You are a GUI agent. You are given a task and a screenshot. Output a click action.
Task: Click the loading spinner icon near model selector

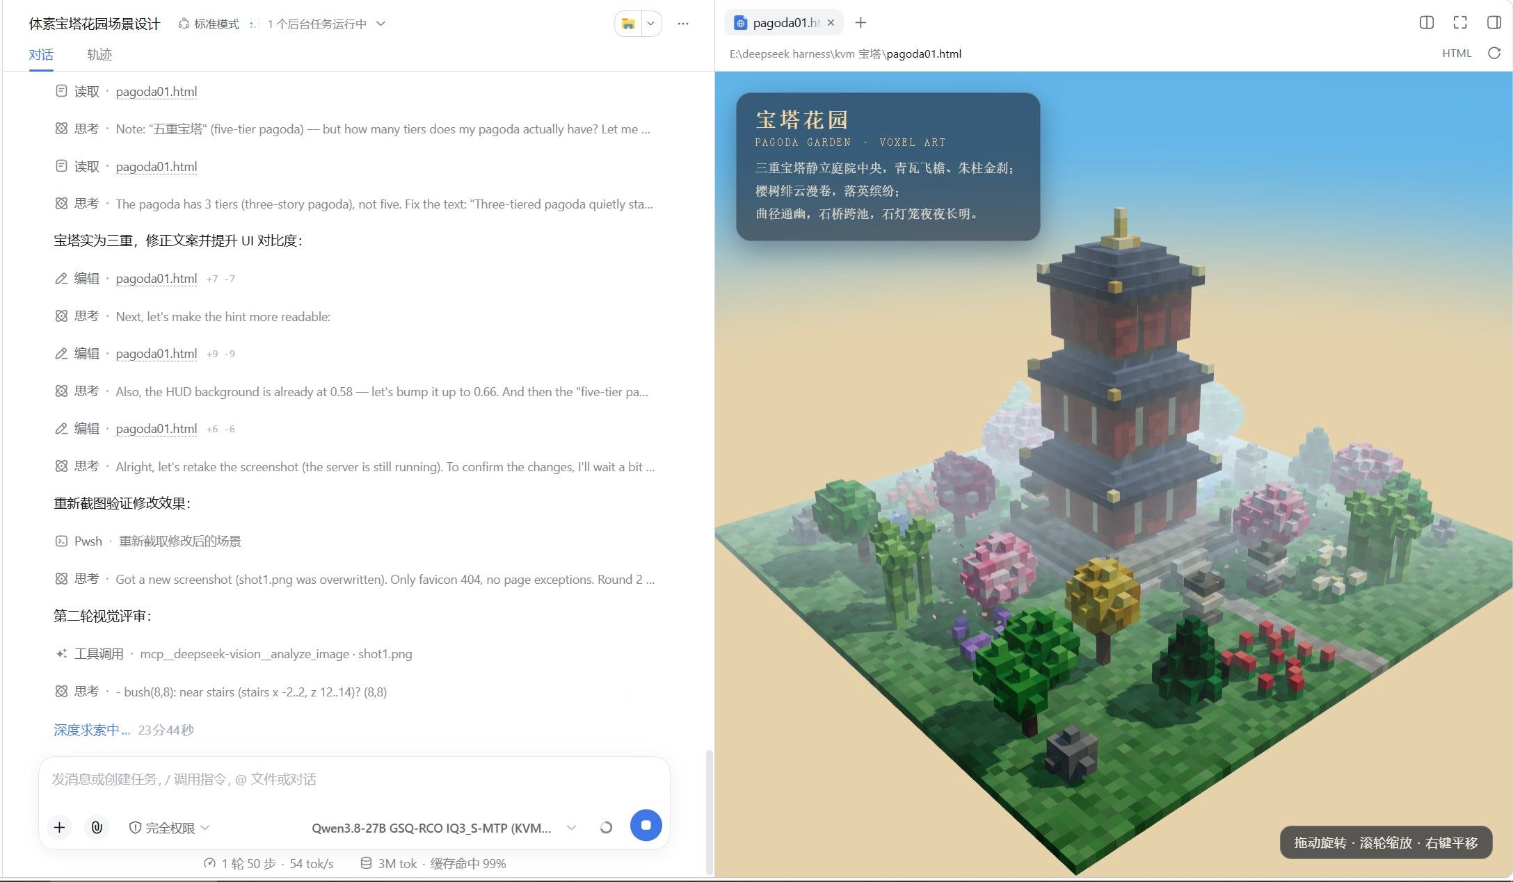click(606, 827)
